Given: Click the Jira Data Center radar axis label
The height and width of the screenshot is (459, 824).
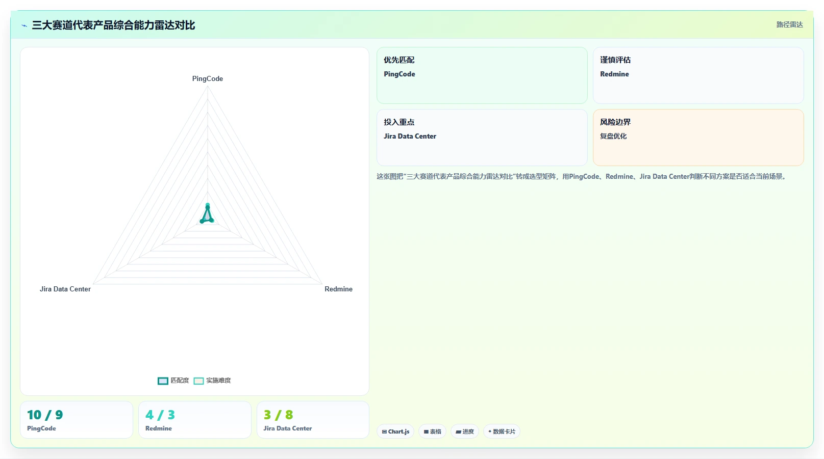Looking at the screenshot, I should 65,289.
